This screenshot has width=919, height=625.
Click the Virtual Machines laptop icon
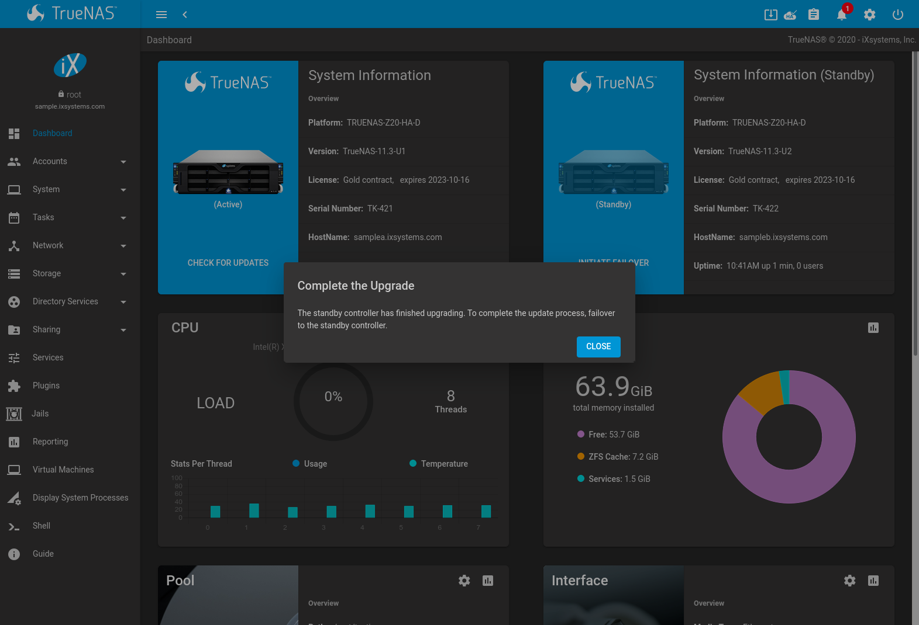coord(14,470)
